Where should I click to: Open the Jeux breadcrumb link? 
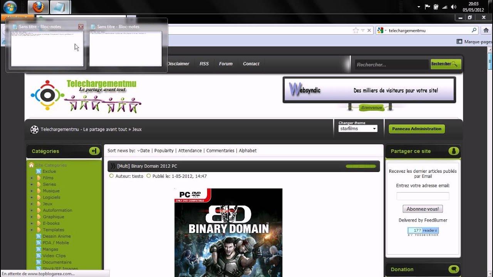click(x=137, y=130)
